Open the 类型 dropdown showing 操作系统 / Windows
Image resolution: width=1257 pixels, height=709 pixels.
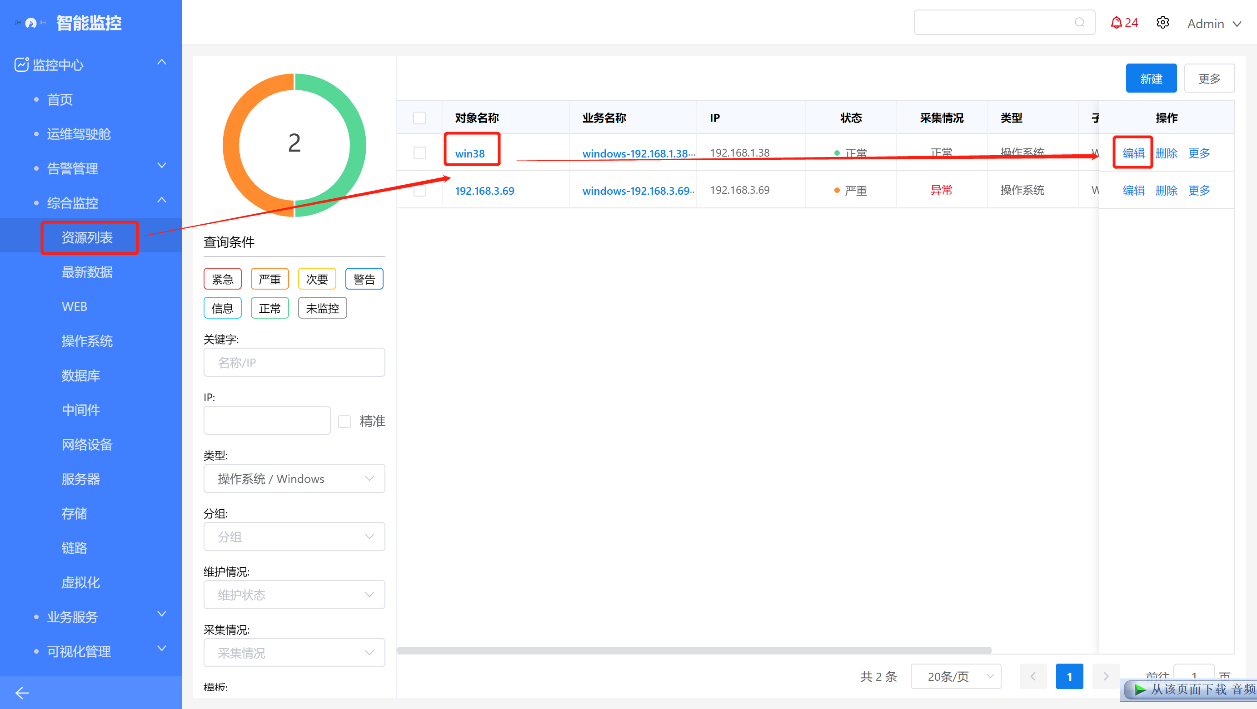point(294,478)
